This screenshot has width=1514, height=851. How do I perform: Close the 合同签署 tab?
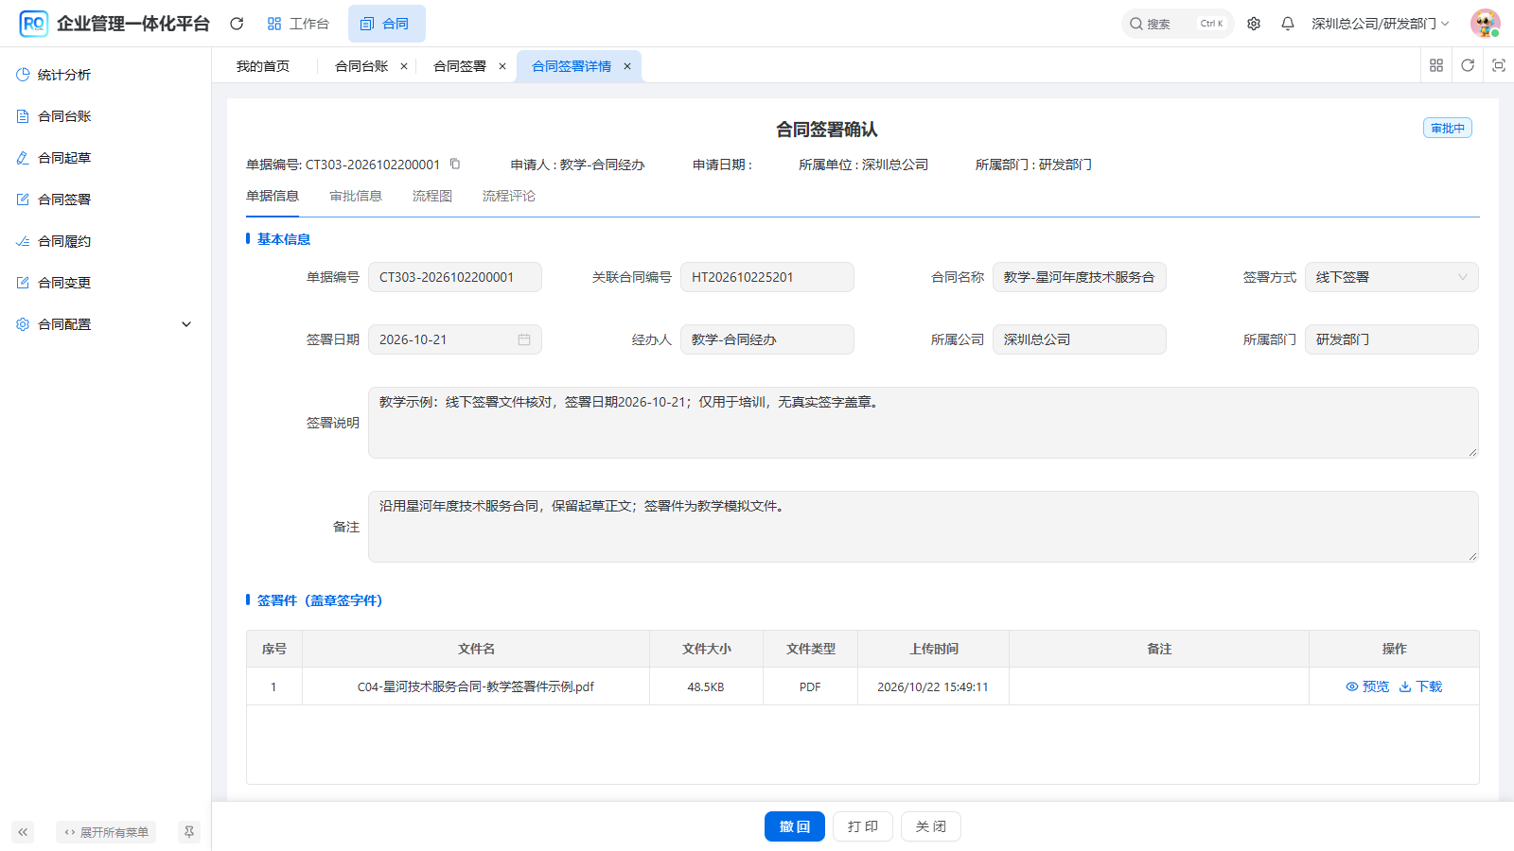click(x=502, y=66)
